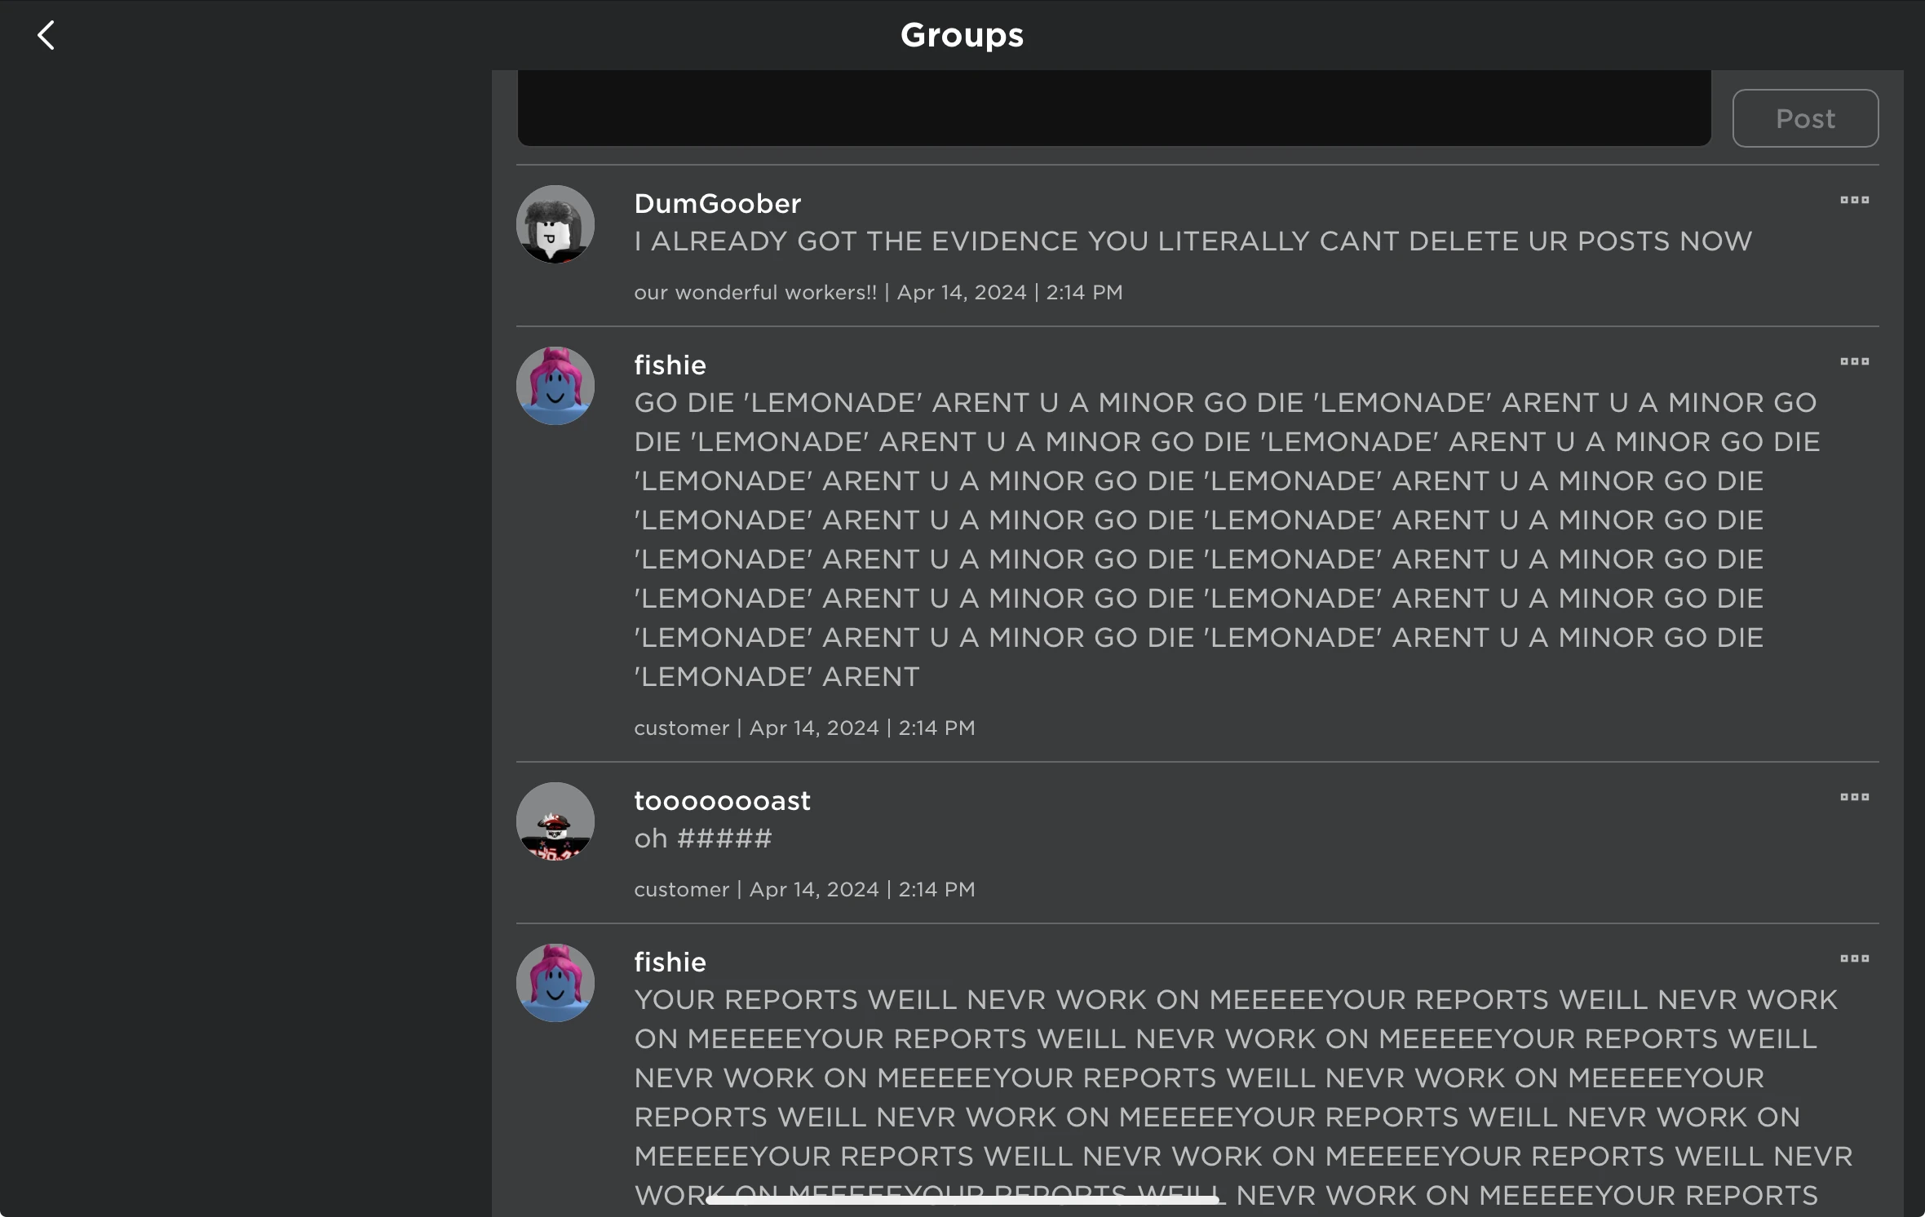
Task: Click the home indicator bar at bottom
Action: pyautogui.click(x=962, y=1199)
